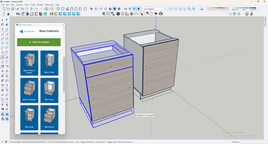Activate the Eraser tool
This screenshot has height=144, width=268.
coord(7,25)
